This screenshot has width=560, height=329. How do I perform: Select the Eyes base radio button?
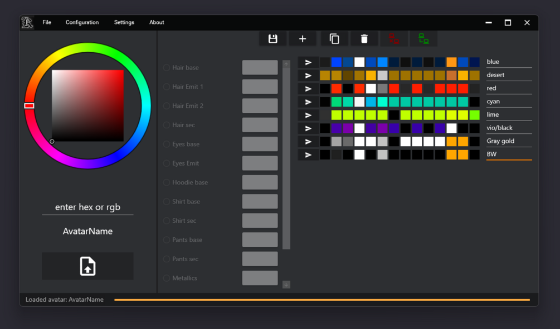[167, 144]
